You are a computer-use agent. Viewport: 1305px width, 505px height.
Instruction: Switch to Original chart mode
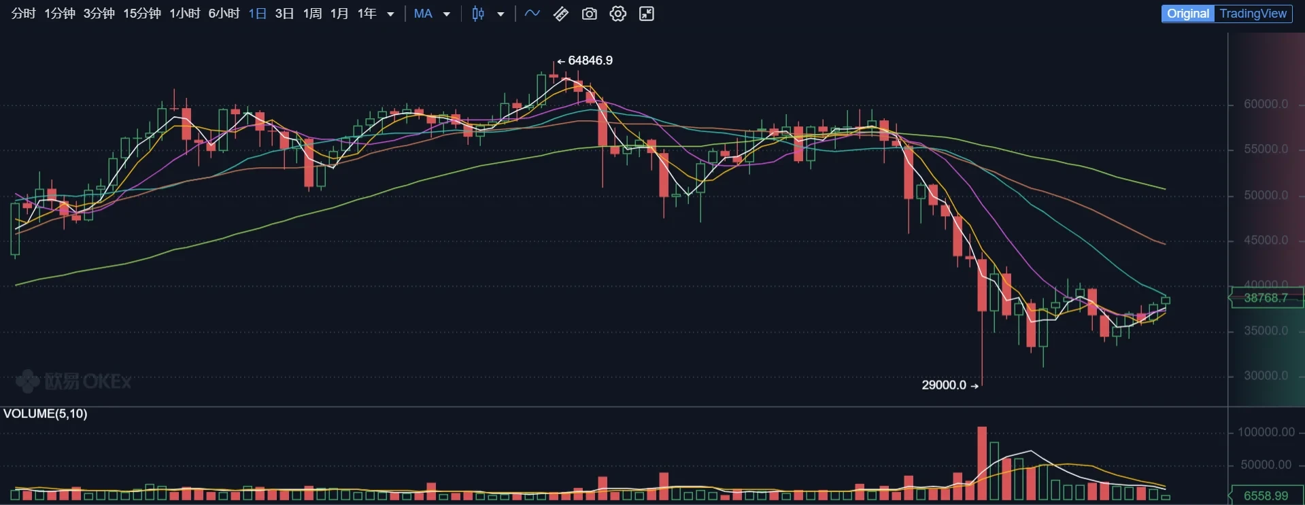[x=1187, y=14]
